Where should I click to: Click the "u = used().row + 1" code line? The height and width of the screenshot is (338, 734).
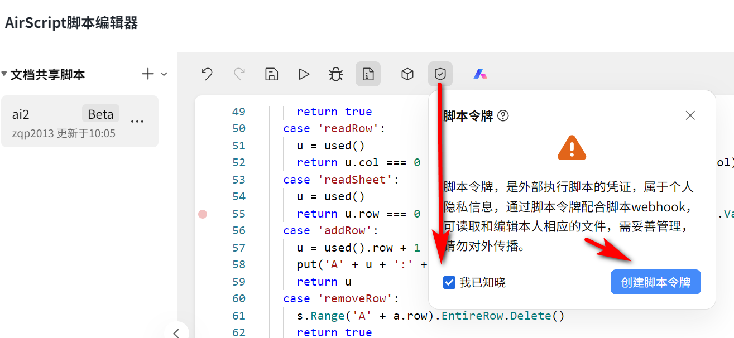point(358,248)
